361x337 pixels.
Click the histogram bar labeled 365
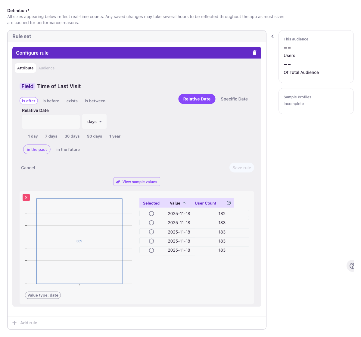[79, 241]
